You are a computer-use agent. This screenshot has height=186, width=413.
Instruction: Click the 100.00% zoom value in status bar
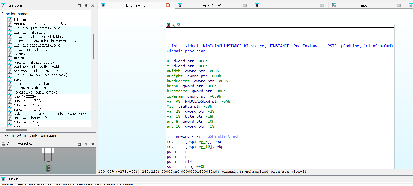(x=106, y=172)
